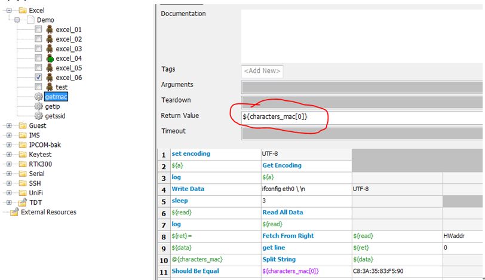Click the Teardown field
The height and width of the screenshot is (280, 485).
[x=362, y=102]
